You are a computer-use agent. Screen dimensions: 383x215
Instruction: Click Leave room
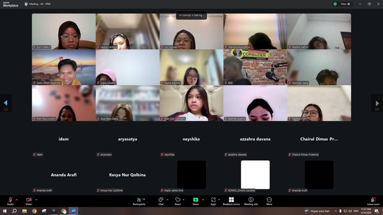coord(373,201)
